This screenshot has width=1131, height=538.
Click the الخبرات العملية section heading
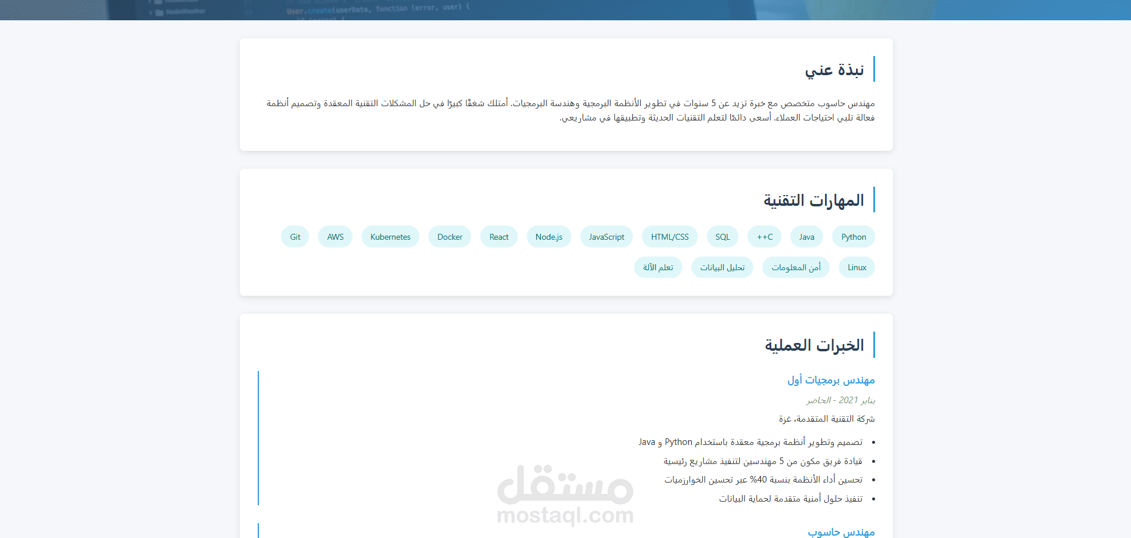(814, 345)
